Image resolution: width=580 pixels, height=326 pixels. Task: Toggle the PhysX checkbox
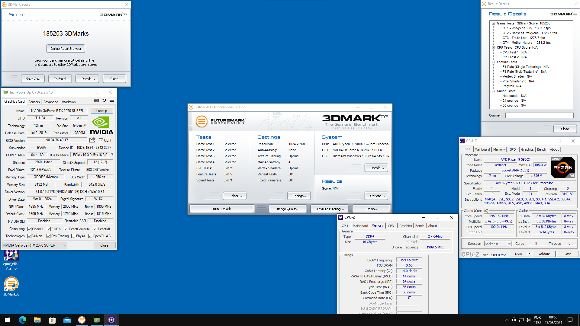pyautogui.click(x=73, y=236)
